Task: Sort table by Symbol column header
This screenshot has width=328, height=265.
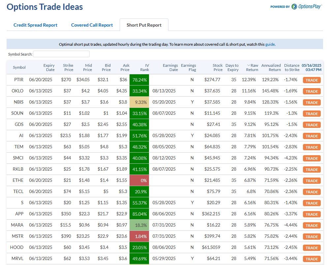Action: point(19,67)
